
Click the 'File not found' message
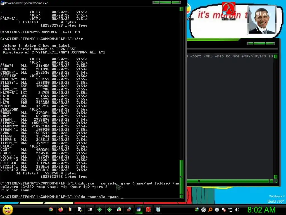point(16,190)
